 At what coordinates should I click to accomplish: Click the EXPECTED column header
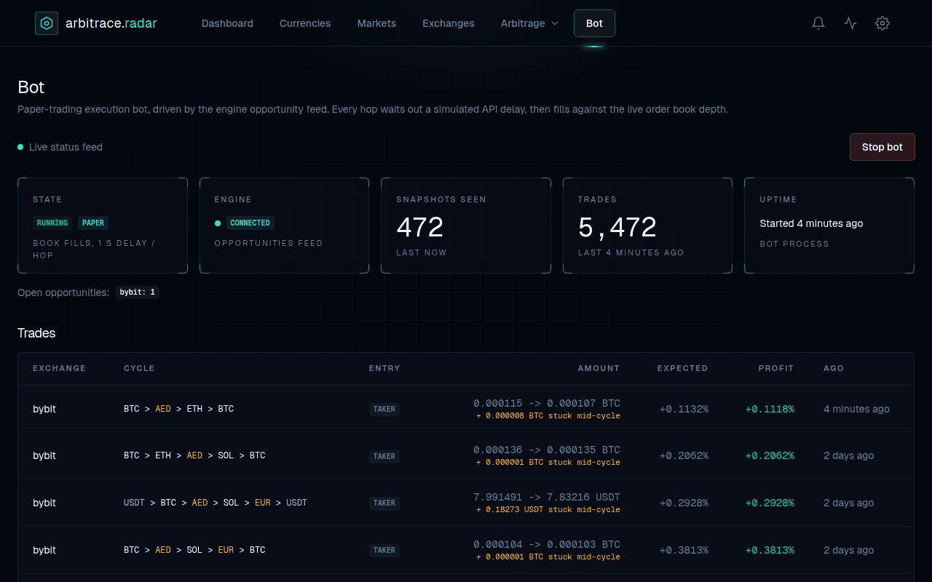coord(683,368)
